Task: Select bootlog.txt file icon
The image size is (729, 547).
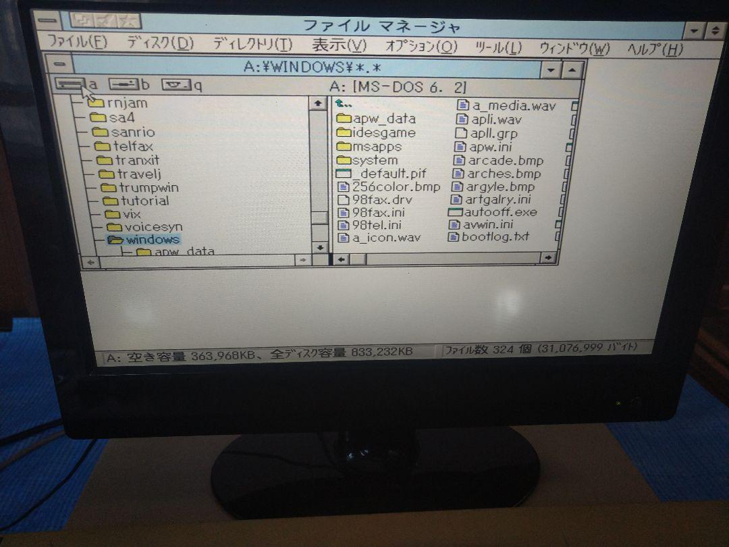Action: pyautogui.click(x=454, y=237)
